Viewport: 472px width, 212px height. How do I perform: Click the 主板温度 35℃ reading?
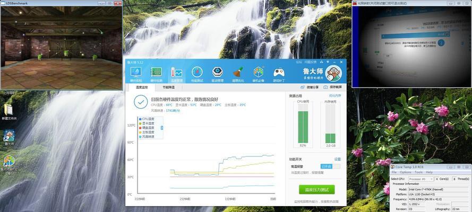point(235,105)
